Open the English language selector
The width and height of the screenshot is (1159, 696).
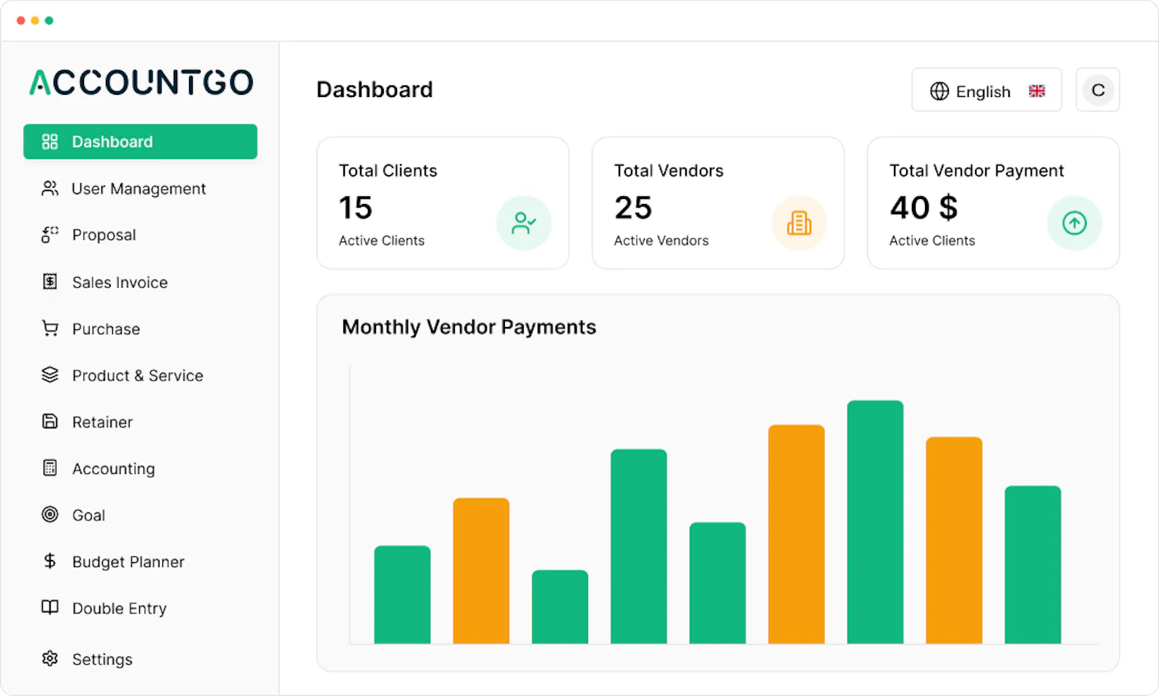(x=987, y=90)
